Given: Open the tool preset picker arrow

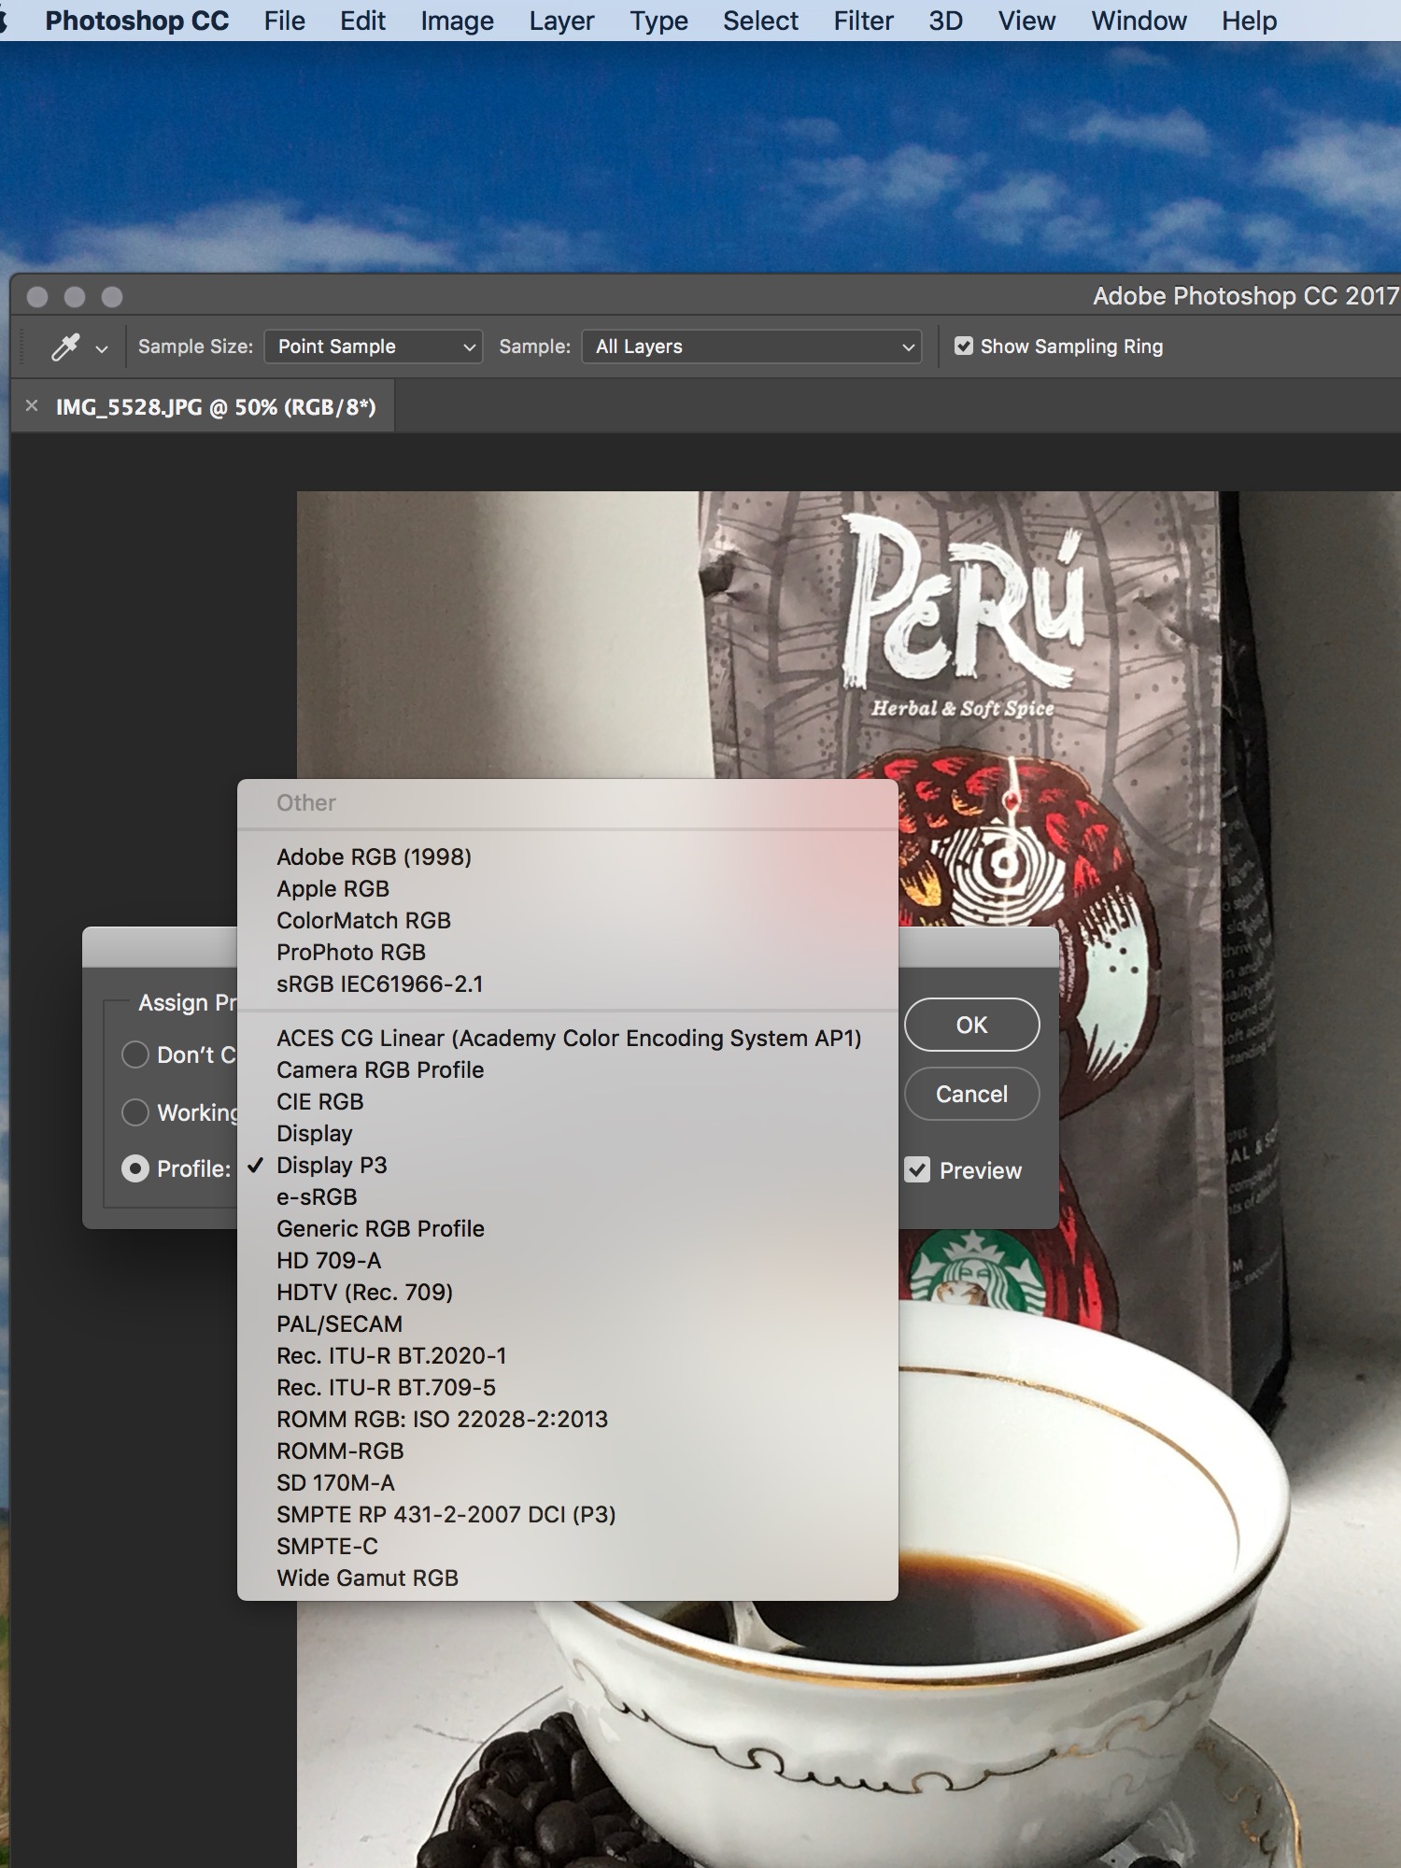Looking at the screenshot, I should coord(102,349).
